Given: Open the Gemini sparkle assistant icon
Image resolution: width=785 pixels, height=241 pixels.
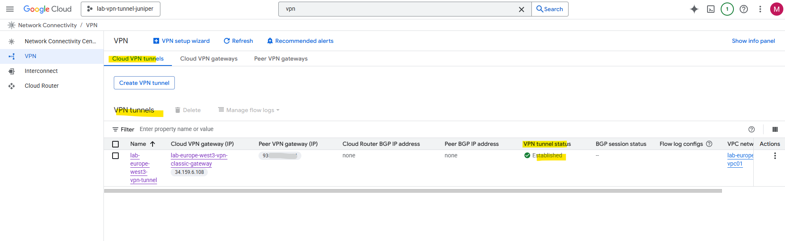Looking at the screenshot, I should [x=694, y=9].
